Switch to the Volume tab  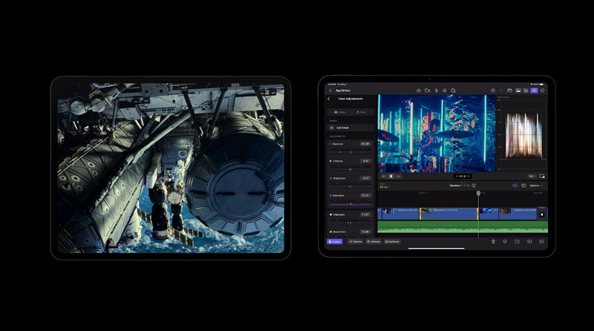(x=356, y=241)
